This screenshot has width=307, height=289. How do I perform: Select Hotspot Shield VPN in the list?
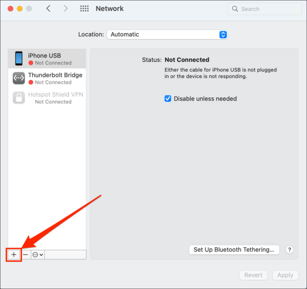click(47, 98)
